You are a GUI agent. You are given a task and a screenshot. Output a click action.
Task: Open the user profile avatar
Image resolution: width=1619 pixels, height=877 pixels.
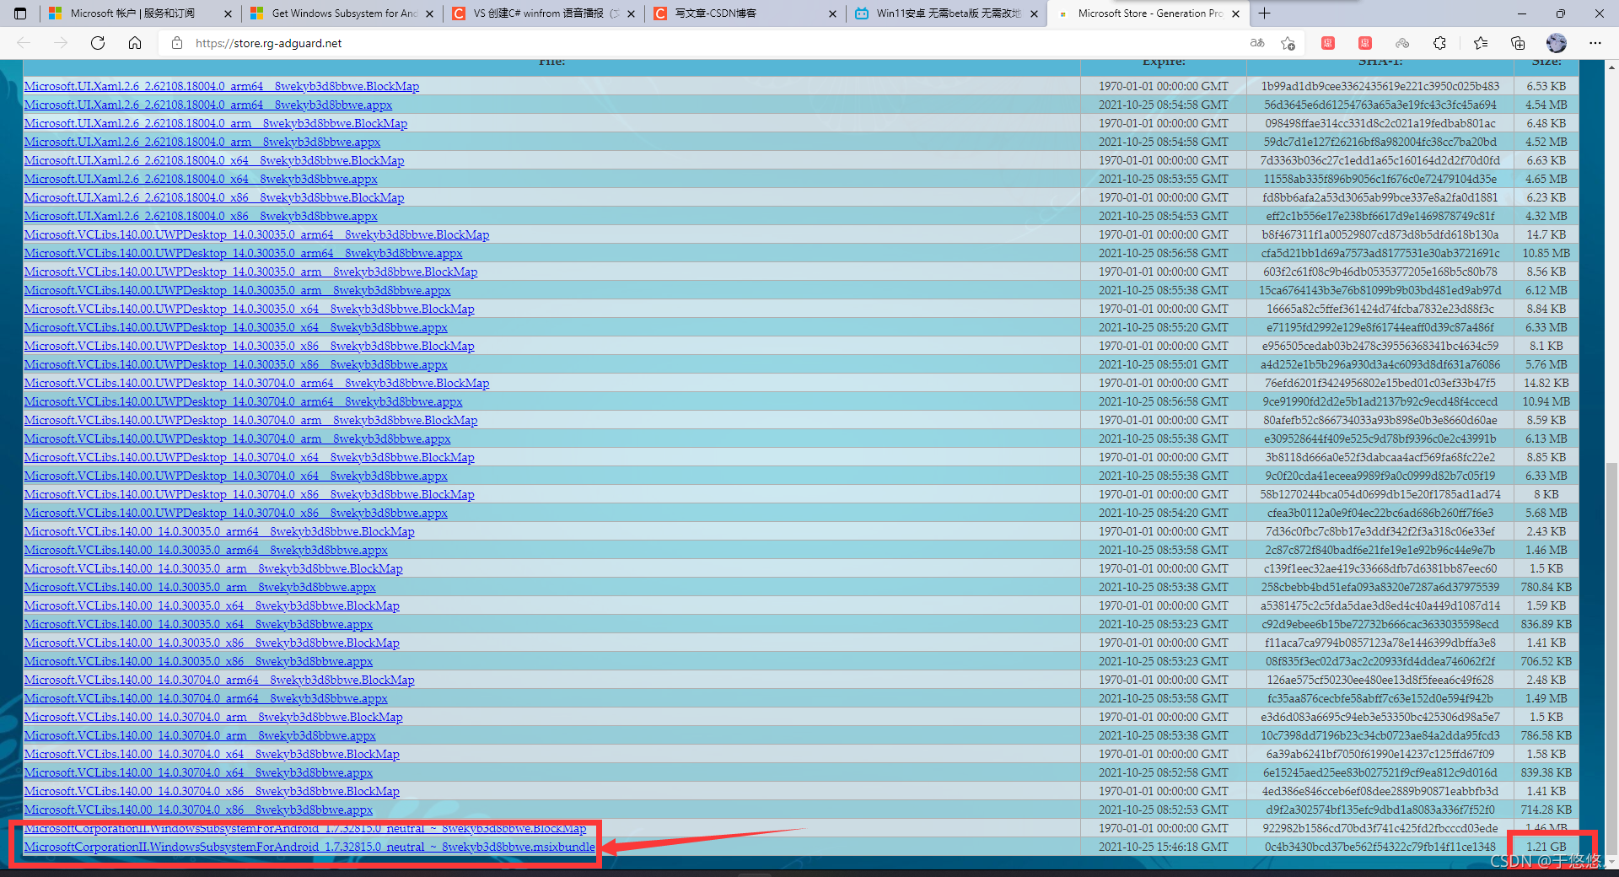click(1557, 43)
